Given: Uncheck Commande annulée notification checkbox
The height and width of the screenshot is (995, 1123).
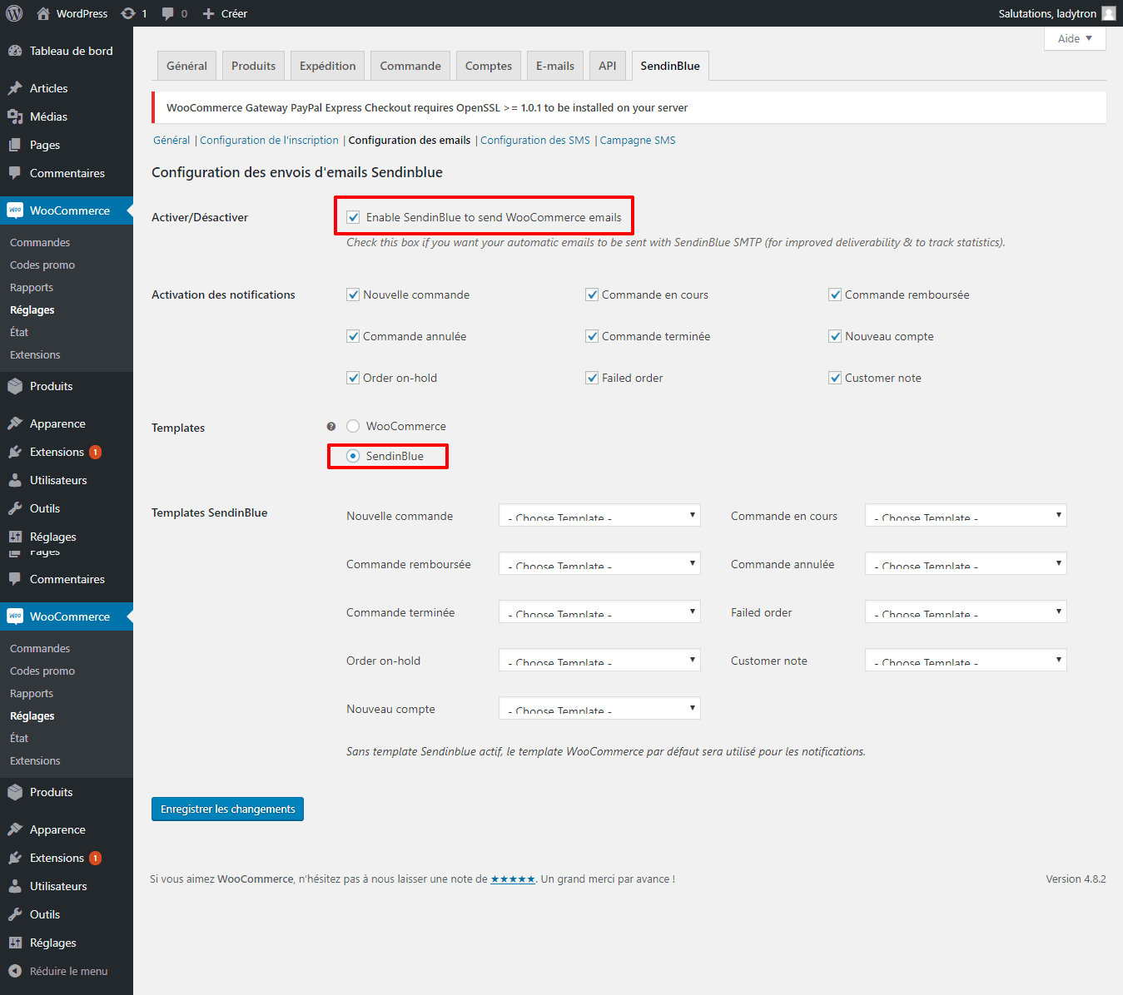Looking at the screenshot, I should tap(353, 336).
